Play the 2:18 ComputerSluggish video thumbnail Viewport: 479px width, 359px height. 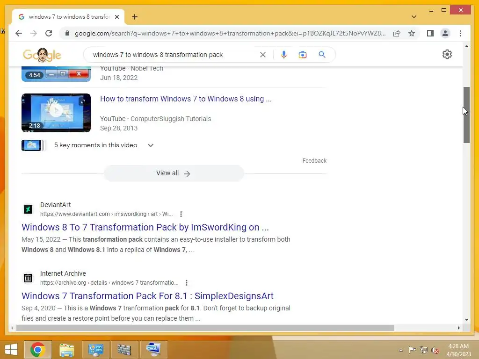coord(56,113)
